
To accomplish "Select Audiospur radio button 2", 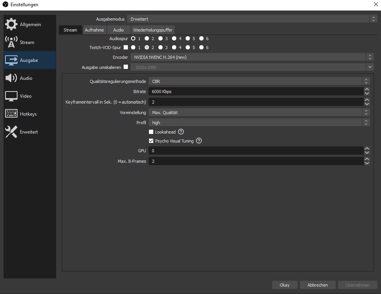I will [x=147, y=38].
